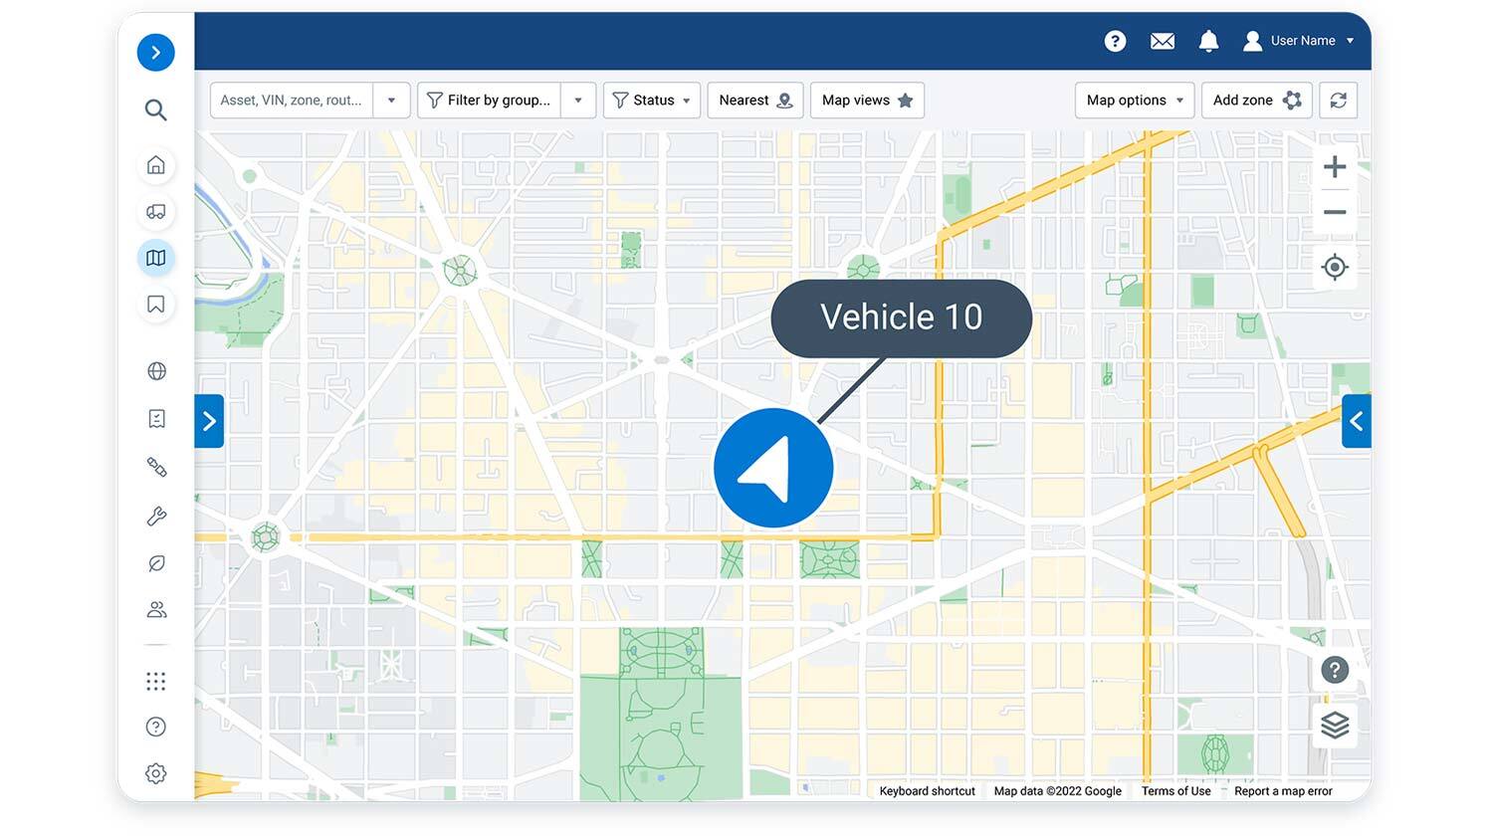Image resolution: width=1489 pixels, height=838 pixels.
Task: Click the refresh icon beside Add zone
Action: [x=1338, y=100]
